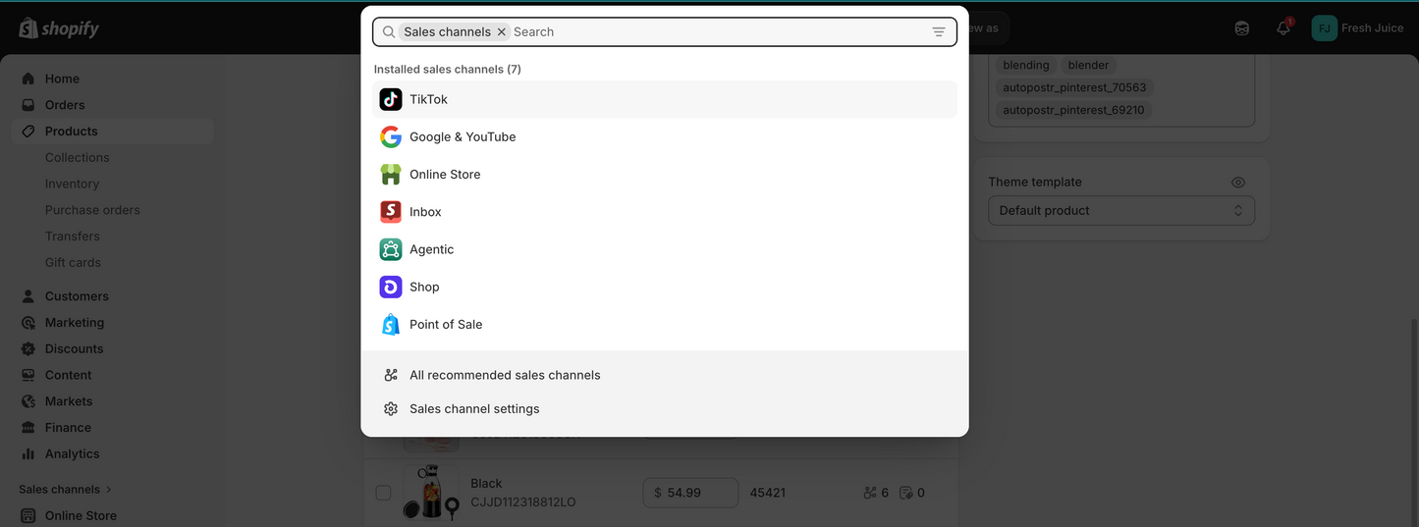Expand the Sales channels sidebar section
The width and height of the screenshot is (1419, 527).
[x=66, y=489]
